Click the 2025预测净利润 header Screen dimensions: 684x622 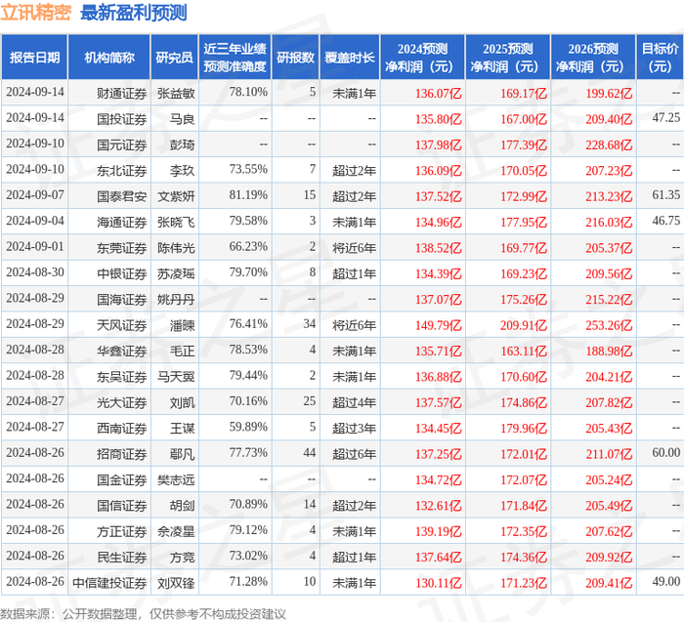click(x=508, y=58)
